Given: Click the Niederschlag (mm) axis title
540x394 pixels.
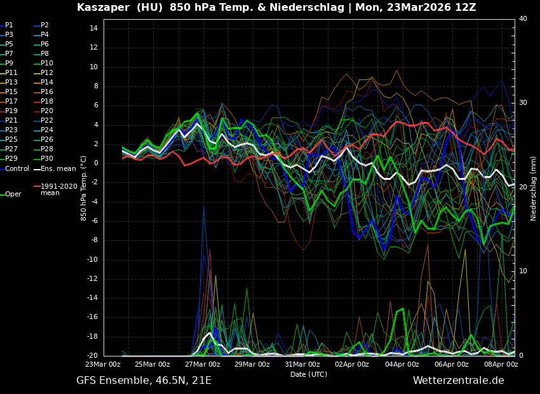Looking at the screenshot, I should tap(534, 188).
